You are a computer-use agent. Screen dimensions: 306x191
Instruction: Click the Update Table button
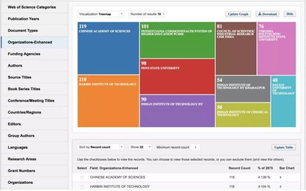click(x=284, y=147)
